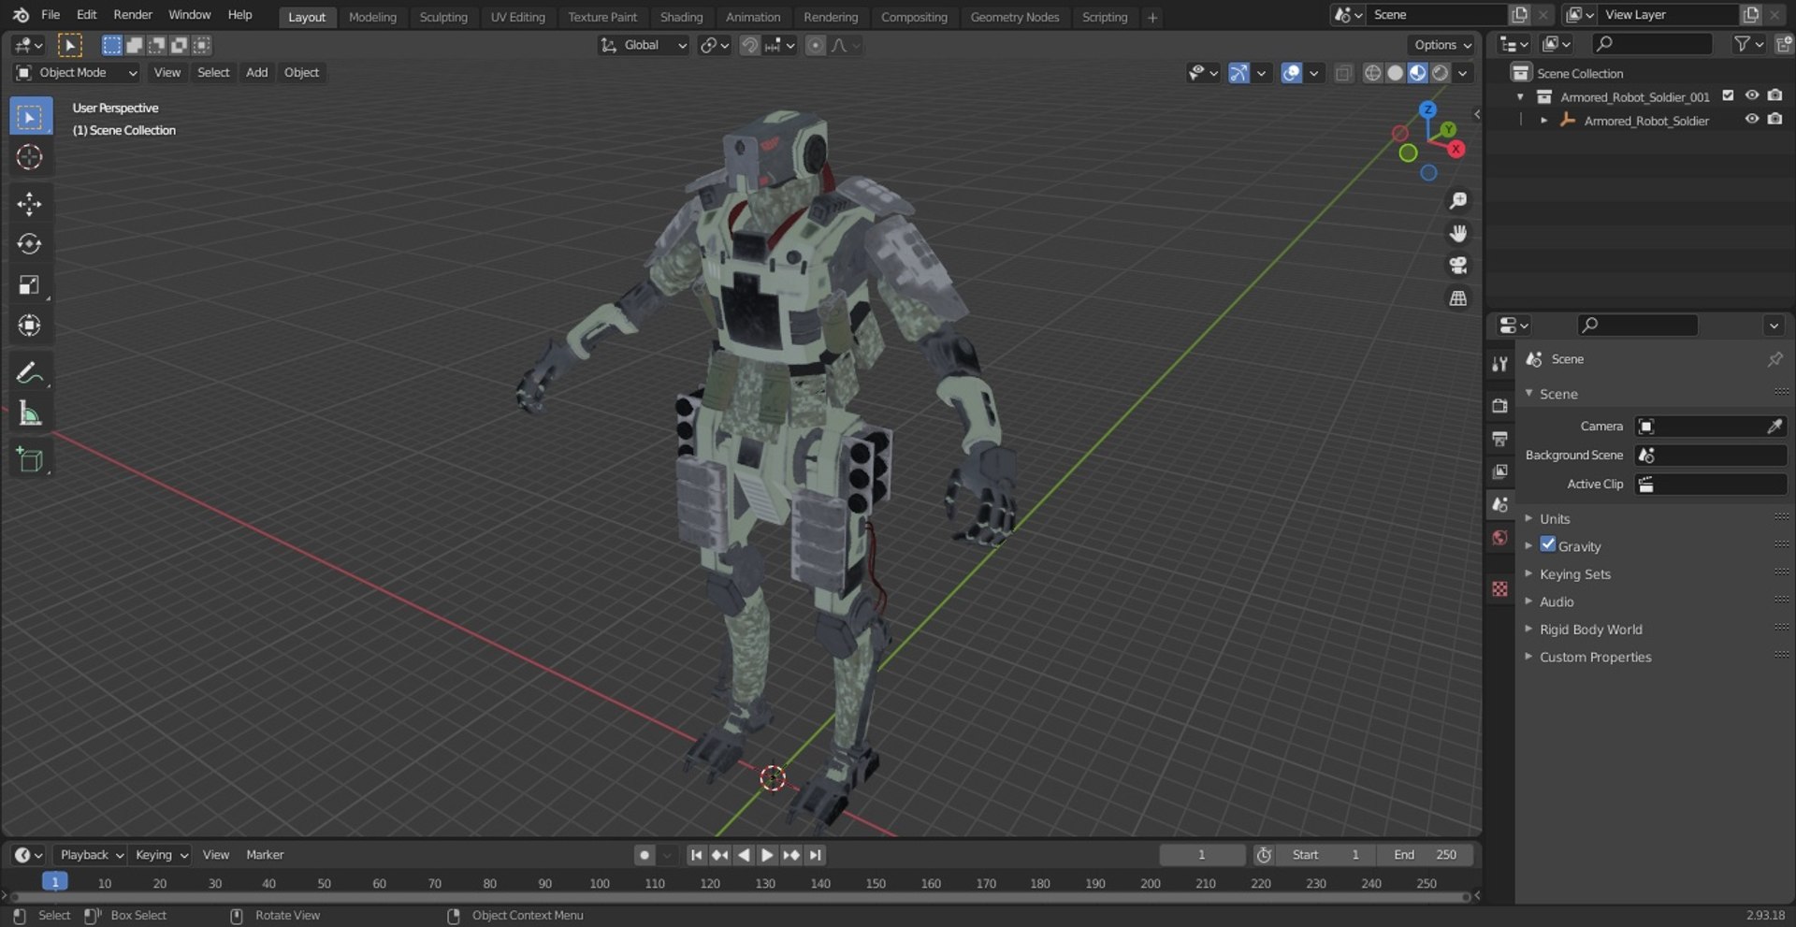Select the Measure tool
1796x927 pixels.
(x=30, y=413)
